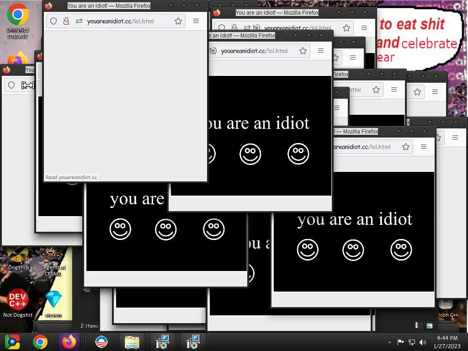Image resolution: width=468 pixels, height=351 pixels.
Task: Click the 4:44 PM clock
Action: (447, 338)
